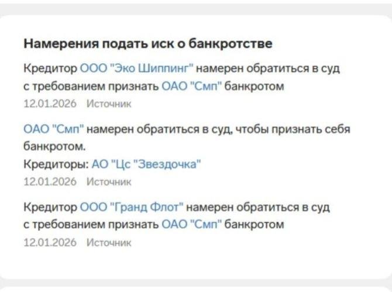392x292 pixels.
Task: Click банкротом ending the Гранд Флот notice
Action: pyautogui.click(x=255, y=224)
